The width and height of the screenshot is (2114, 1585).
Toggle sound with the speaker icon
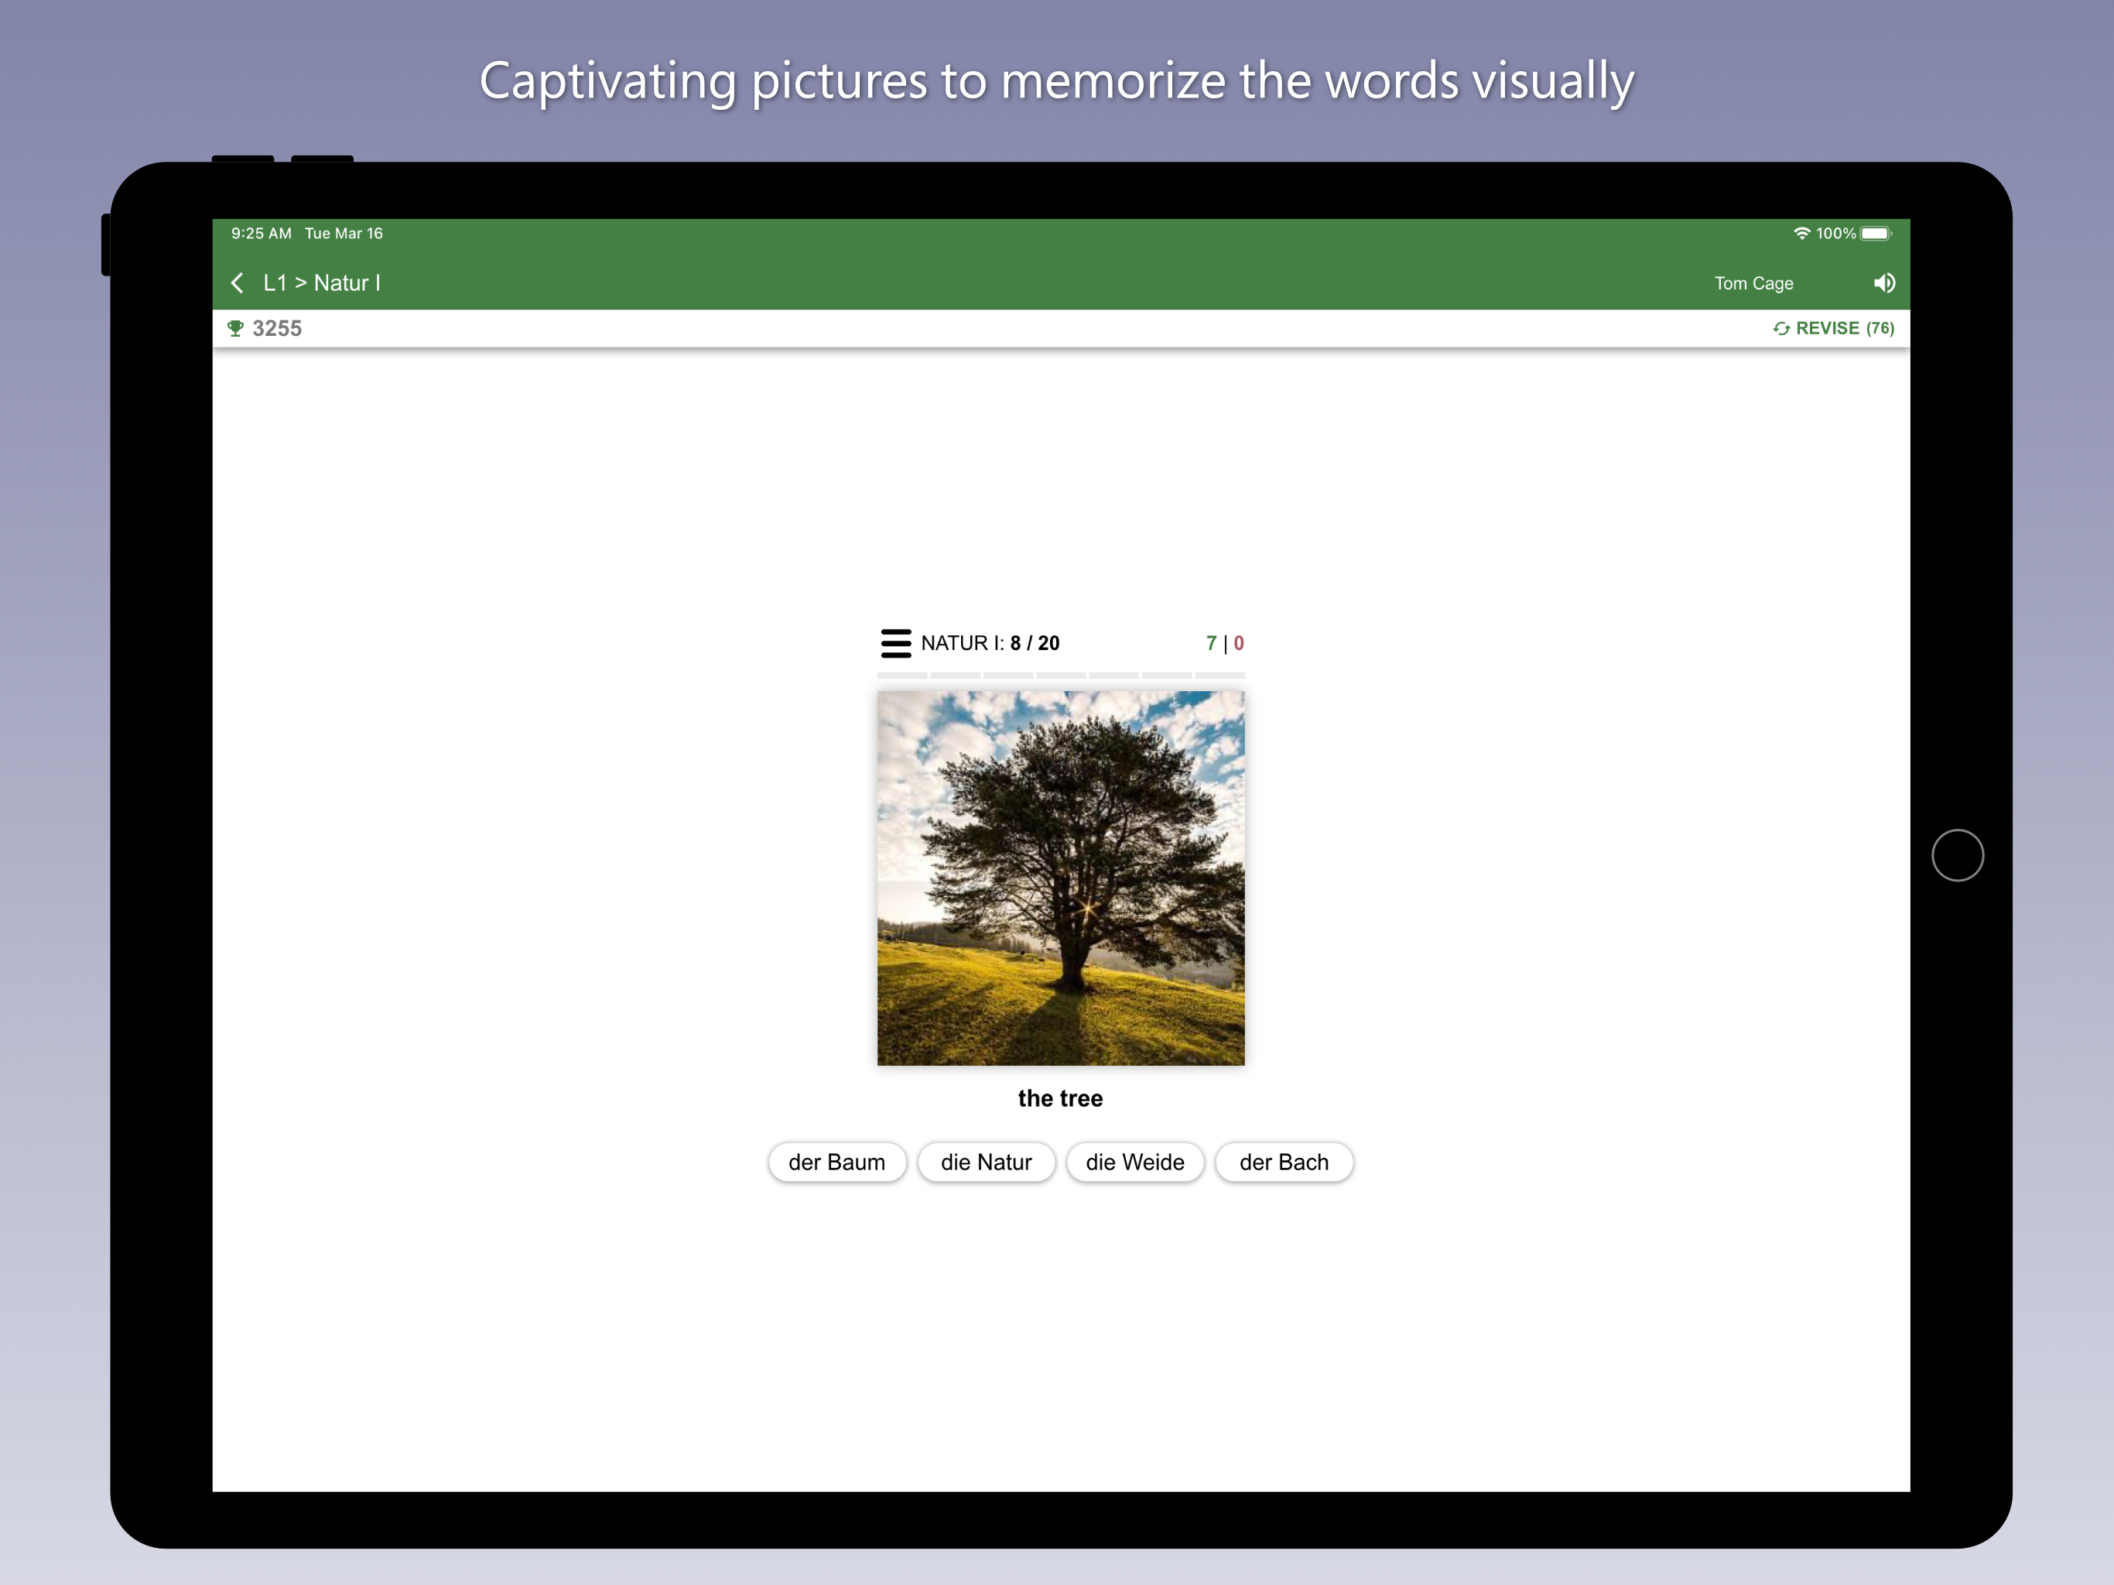click(x=1883, y=283)
